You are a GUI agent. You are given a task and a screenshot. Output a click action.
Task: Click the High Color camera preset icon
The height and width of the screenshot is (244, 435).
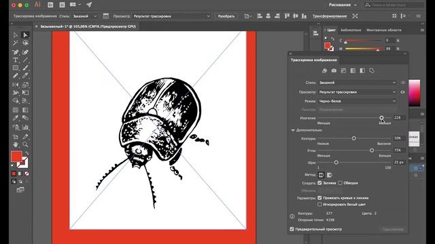click(x=334, y=70)
